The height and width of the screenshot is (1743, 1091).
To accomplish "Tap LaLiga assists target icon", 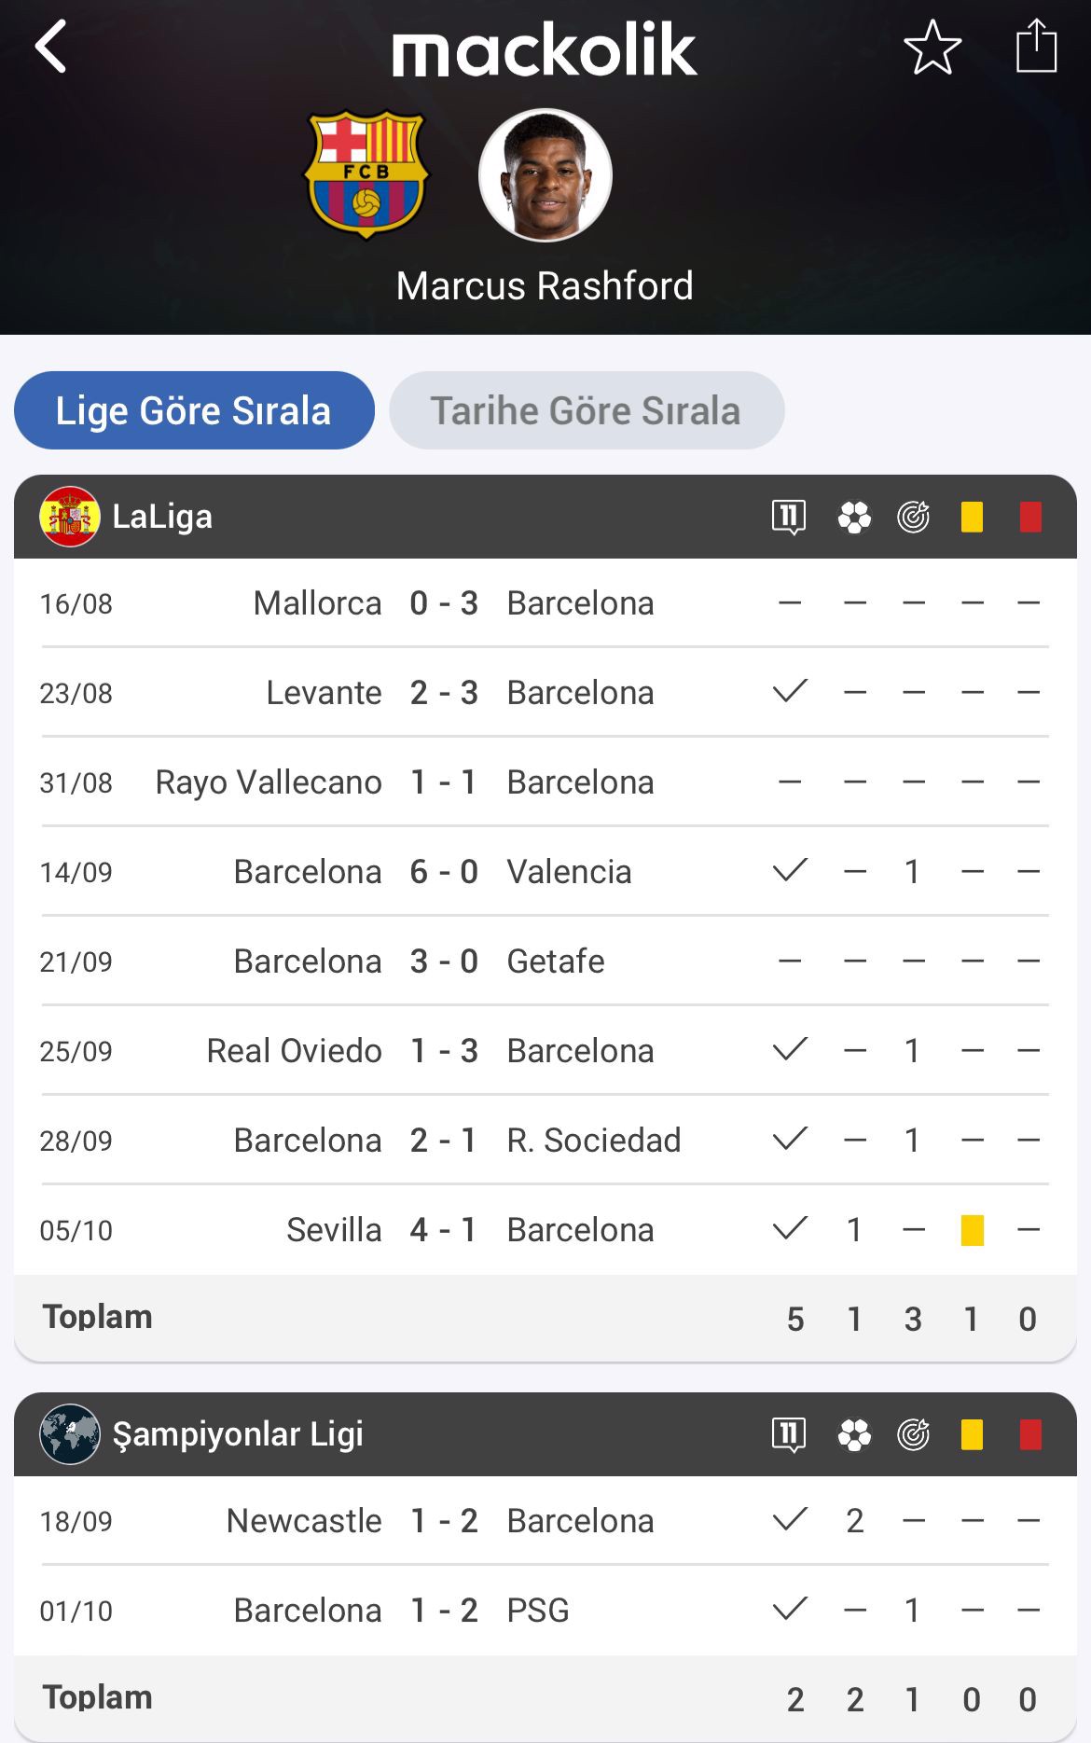I will point(913,517).
